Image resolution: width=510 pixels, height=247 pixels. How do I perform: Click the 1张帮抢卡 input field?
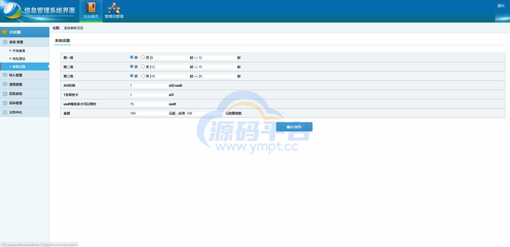pyautogui.click(x=149, y=95)
